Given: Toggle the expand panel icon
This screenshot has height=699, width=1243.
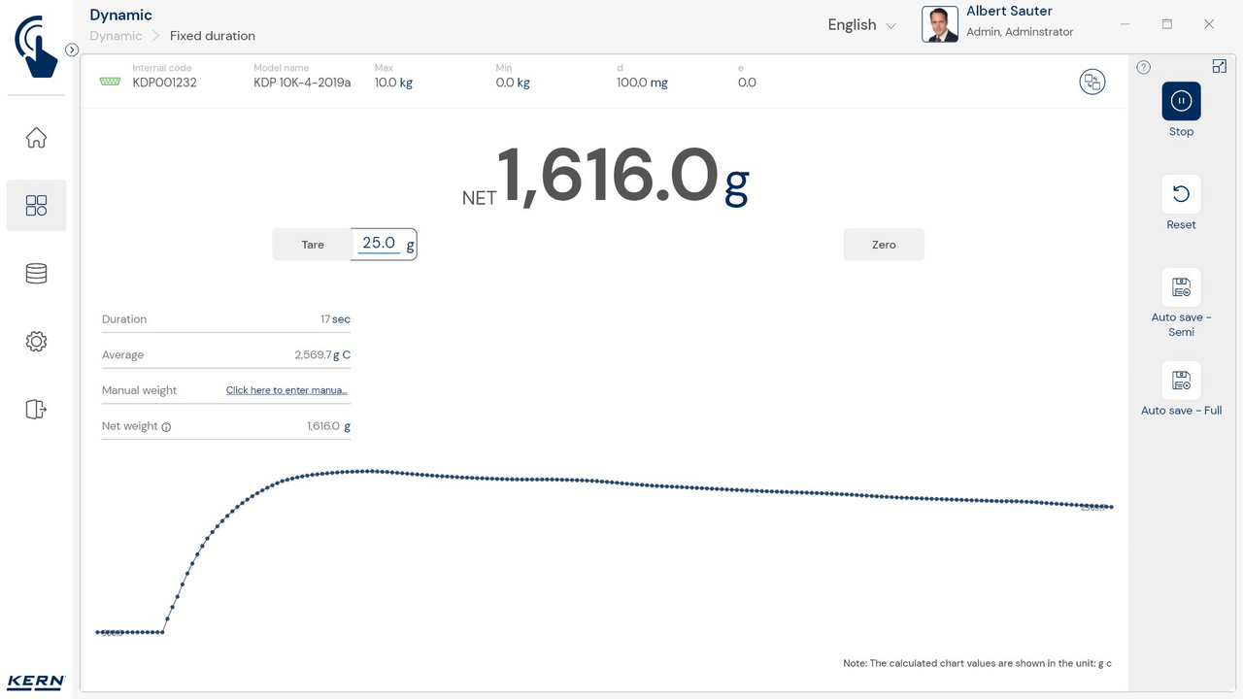Looking at the screenshot, I should point(1220,66).
